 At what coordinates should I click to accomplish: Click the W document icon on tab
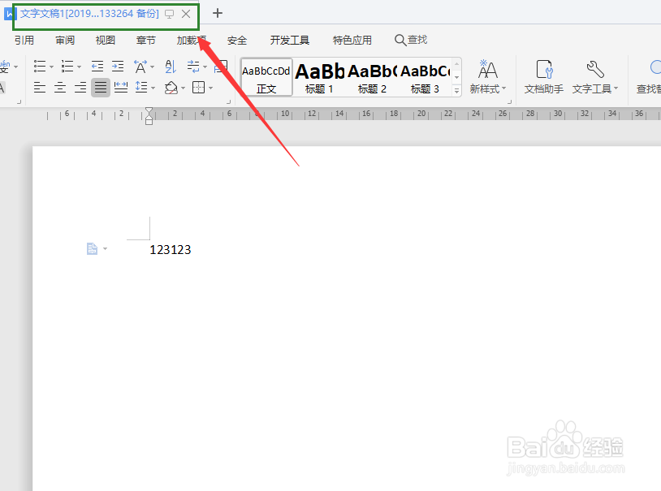click(8, 14)
